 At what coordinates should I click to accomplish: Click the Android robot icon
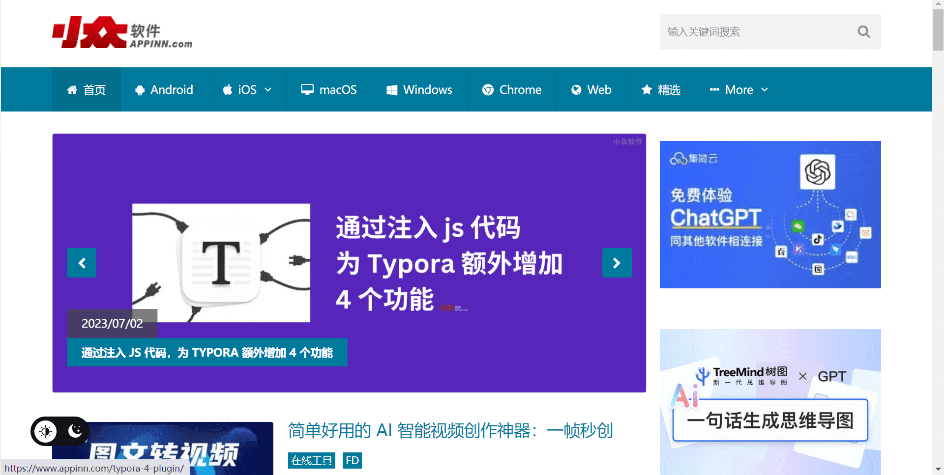pyautogui.click(x=140, y=90)
